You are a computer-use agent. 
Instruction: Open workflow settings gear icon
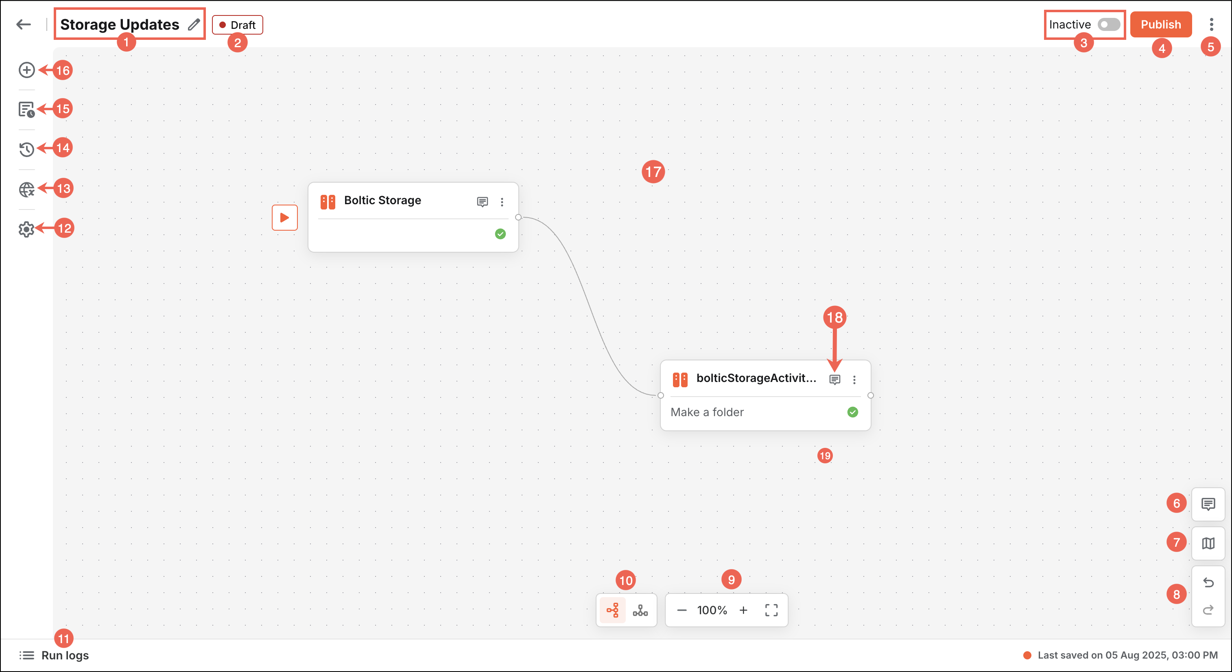26,229
